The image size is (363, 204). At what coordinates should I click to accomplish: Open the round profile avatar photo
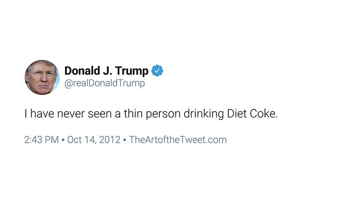coord(42,77)
